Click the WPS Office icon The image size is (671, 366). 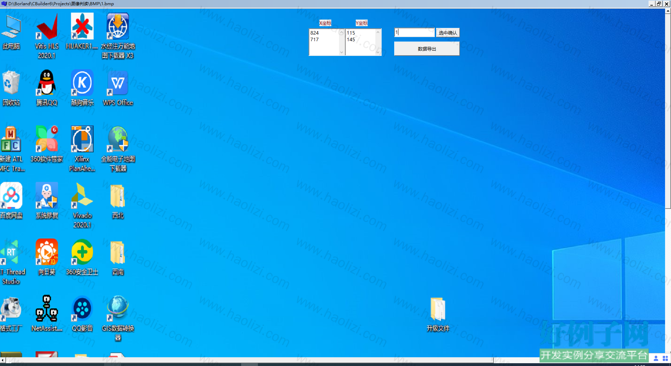[118, 83]
